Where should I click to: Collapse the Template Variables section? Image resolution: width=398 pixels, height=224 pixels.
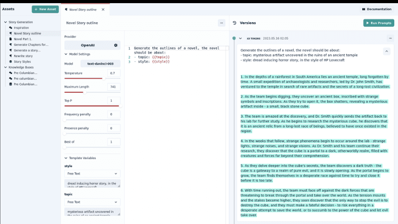[x=66, y=158]
